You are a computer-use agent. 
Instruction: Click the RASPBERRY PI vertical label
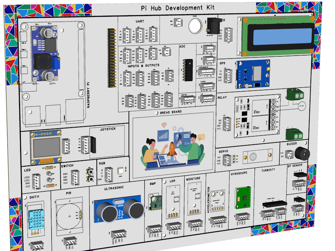tap(88, 95)
